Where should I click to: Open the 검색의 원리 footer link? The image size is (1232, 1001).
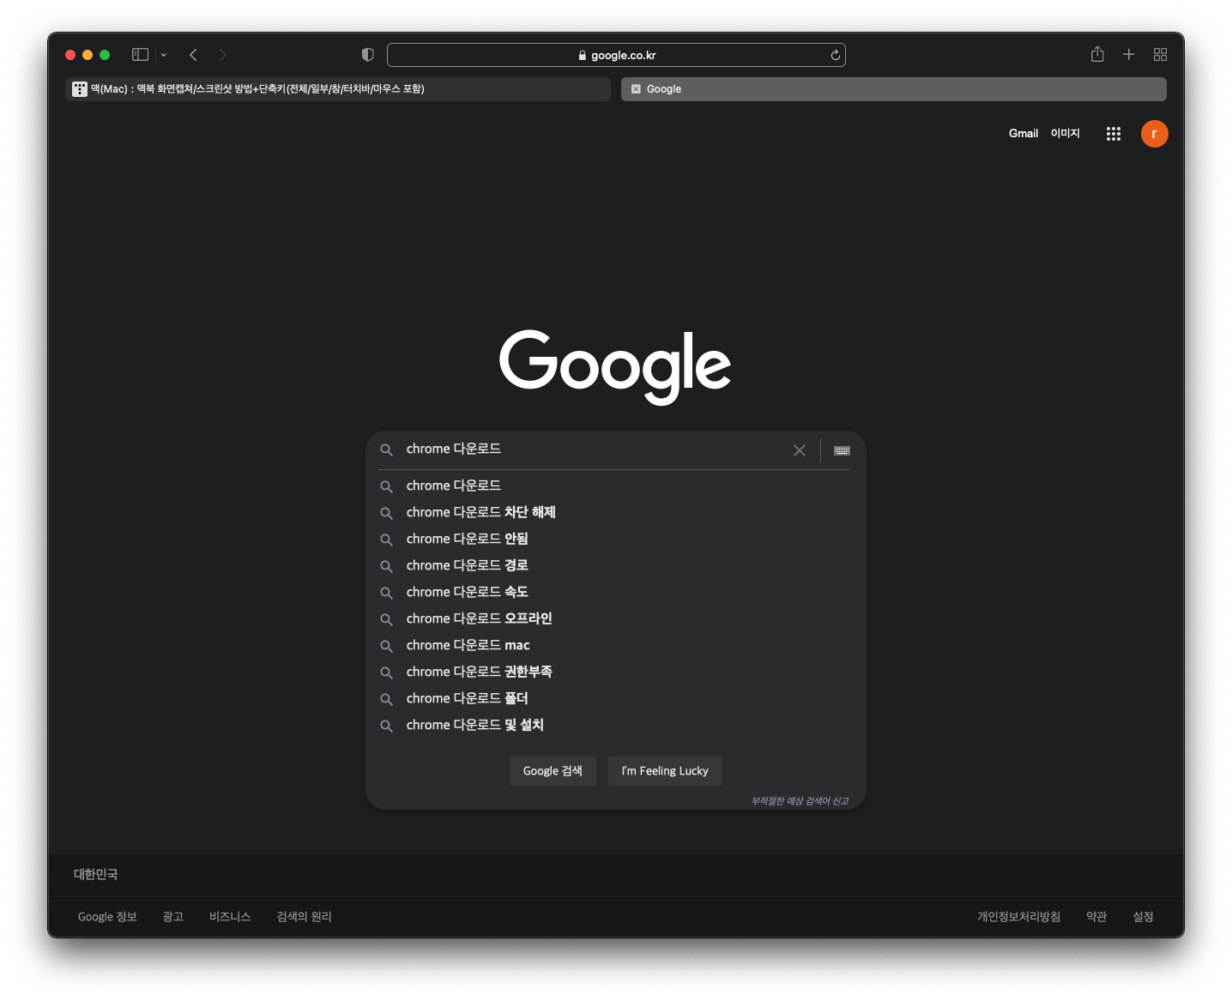[x=304, y=917]
